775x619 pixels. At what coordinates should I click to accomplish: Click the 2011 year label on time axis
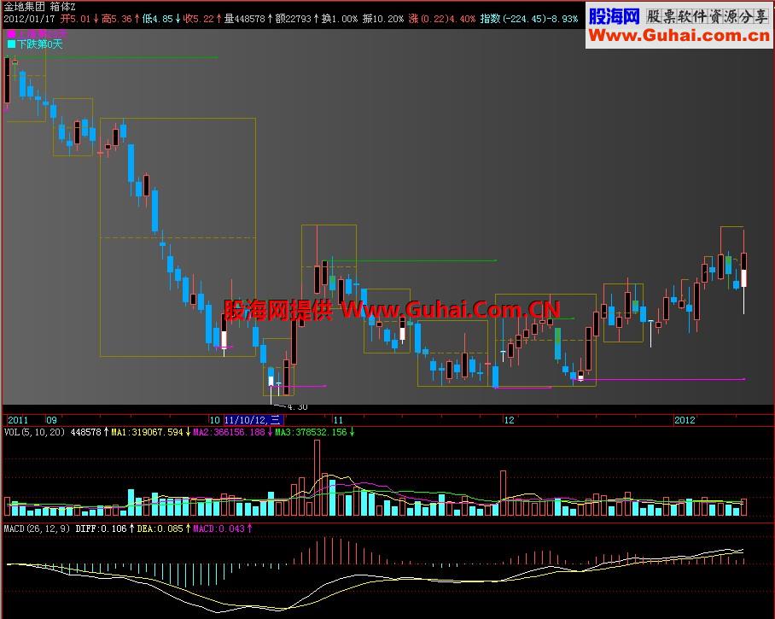(18, 420)
